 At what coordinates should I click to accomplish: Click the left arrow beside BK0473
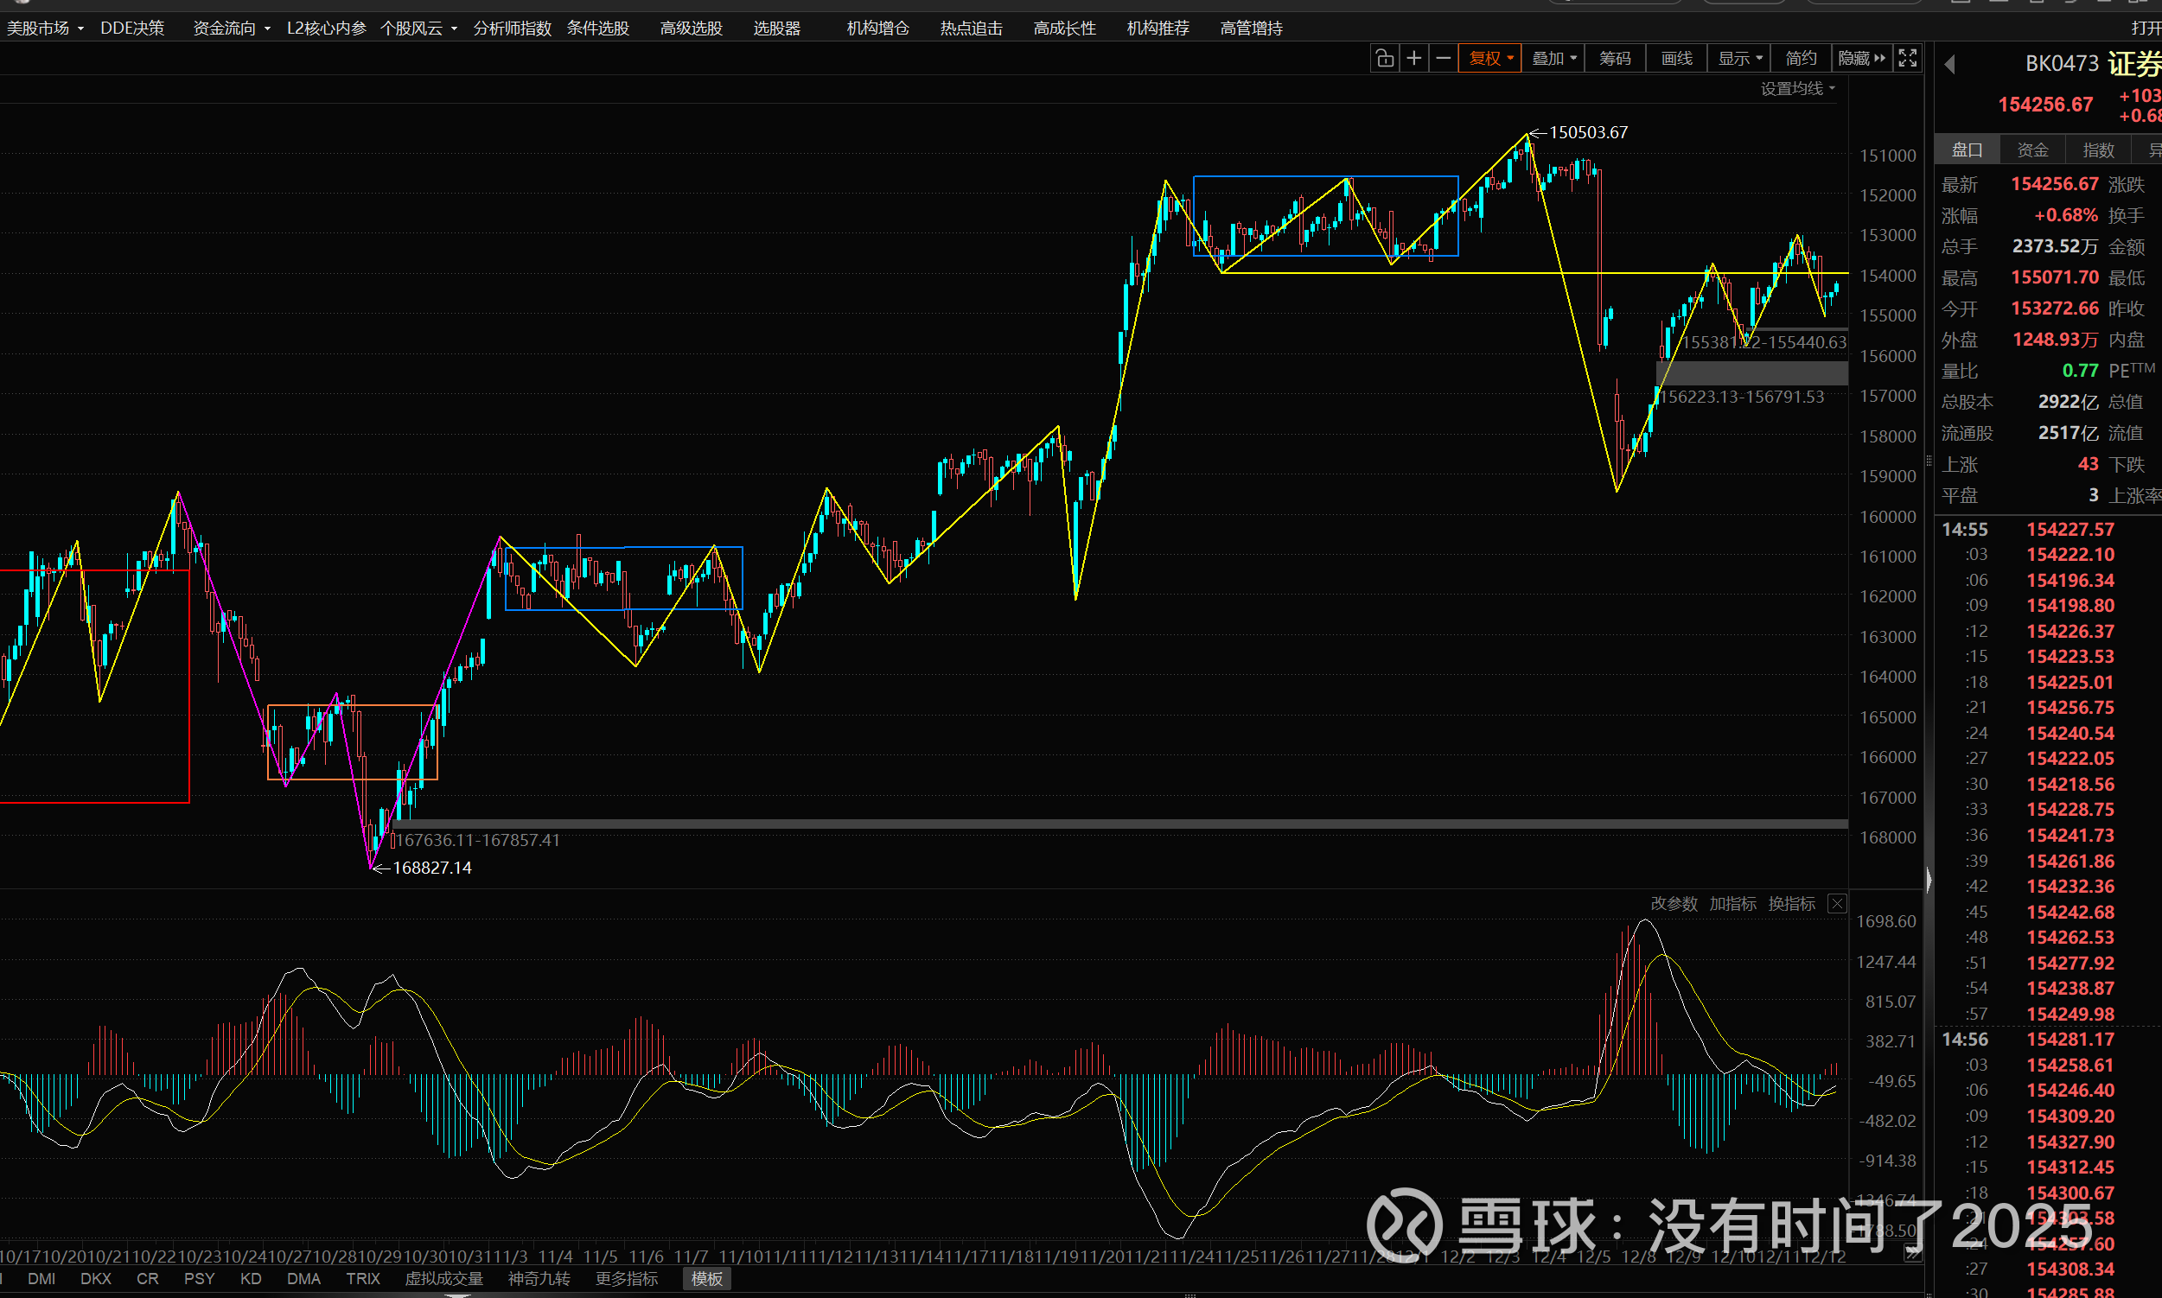click(x=1949, y=64)
